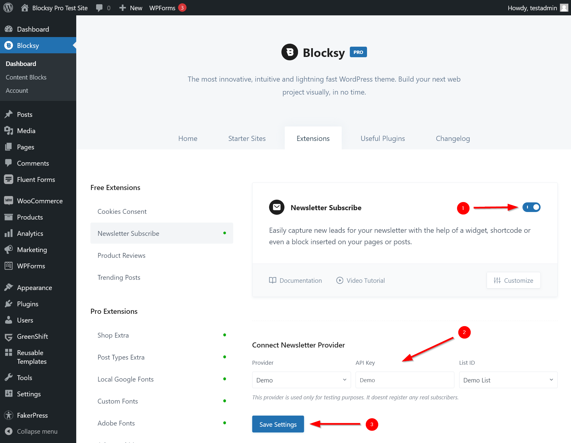Toggle off the Newsletter Subscribe switch
This screenshot has width=571, height=443.
(532, 207)
